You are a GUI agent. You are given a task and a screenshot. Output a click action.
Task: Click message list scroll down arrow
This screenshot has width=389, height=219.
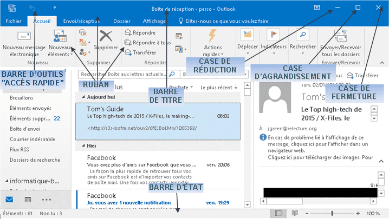(x=248, y=204)
